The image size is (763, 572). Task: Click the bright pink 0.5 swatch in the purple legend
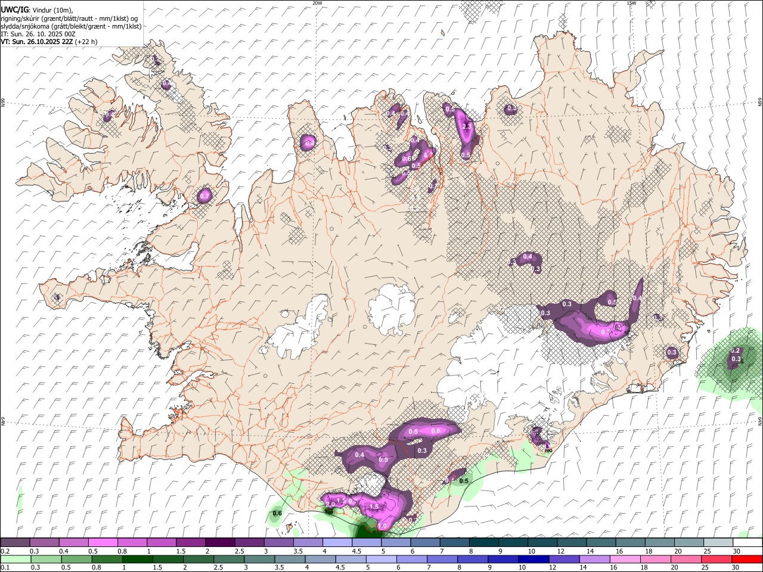[x=103, y=543]
